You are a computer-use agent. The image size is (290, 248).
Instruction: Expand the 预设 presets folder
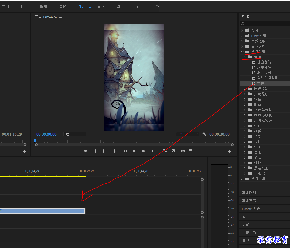click(242, 30)
